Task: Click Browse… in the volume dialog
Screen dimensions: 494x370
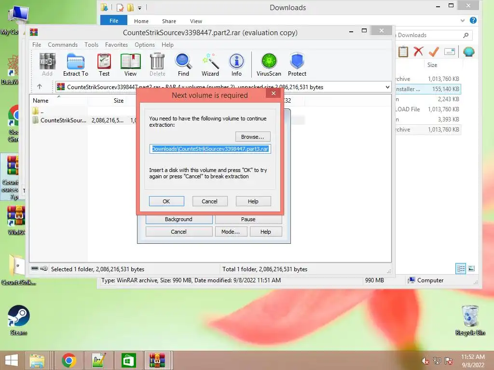Action: (x=253, y=136)
